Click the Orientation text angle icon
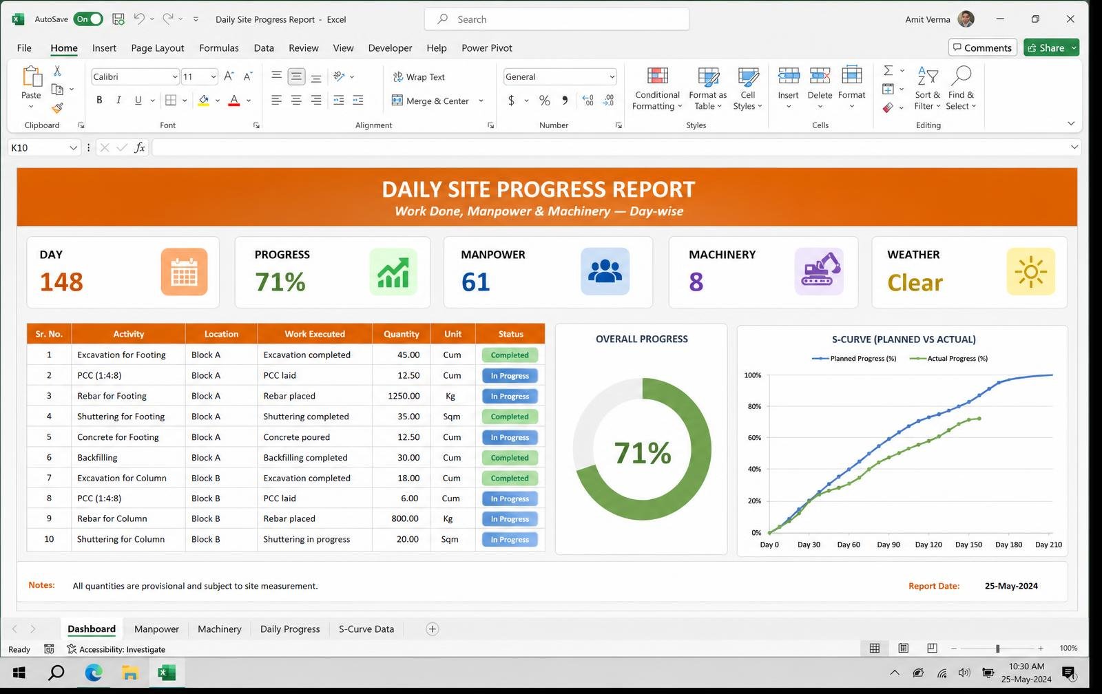This screenshot has height=694, width=1102. click(339, 76)
